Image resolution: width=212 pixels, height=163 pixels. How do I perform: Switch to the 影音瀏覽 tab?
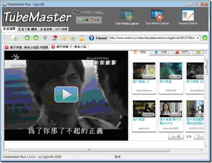coord(10,29)
